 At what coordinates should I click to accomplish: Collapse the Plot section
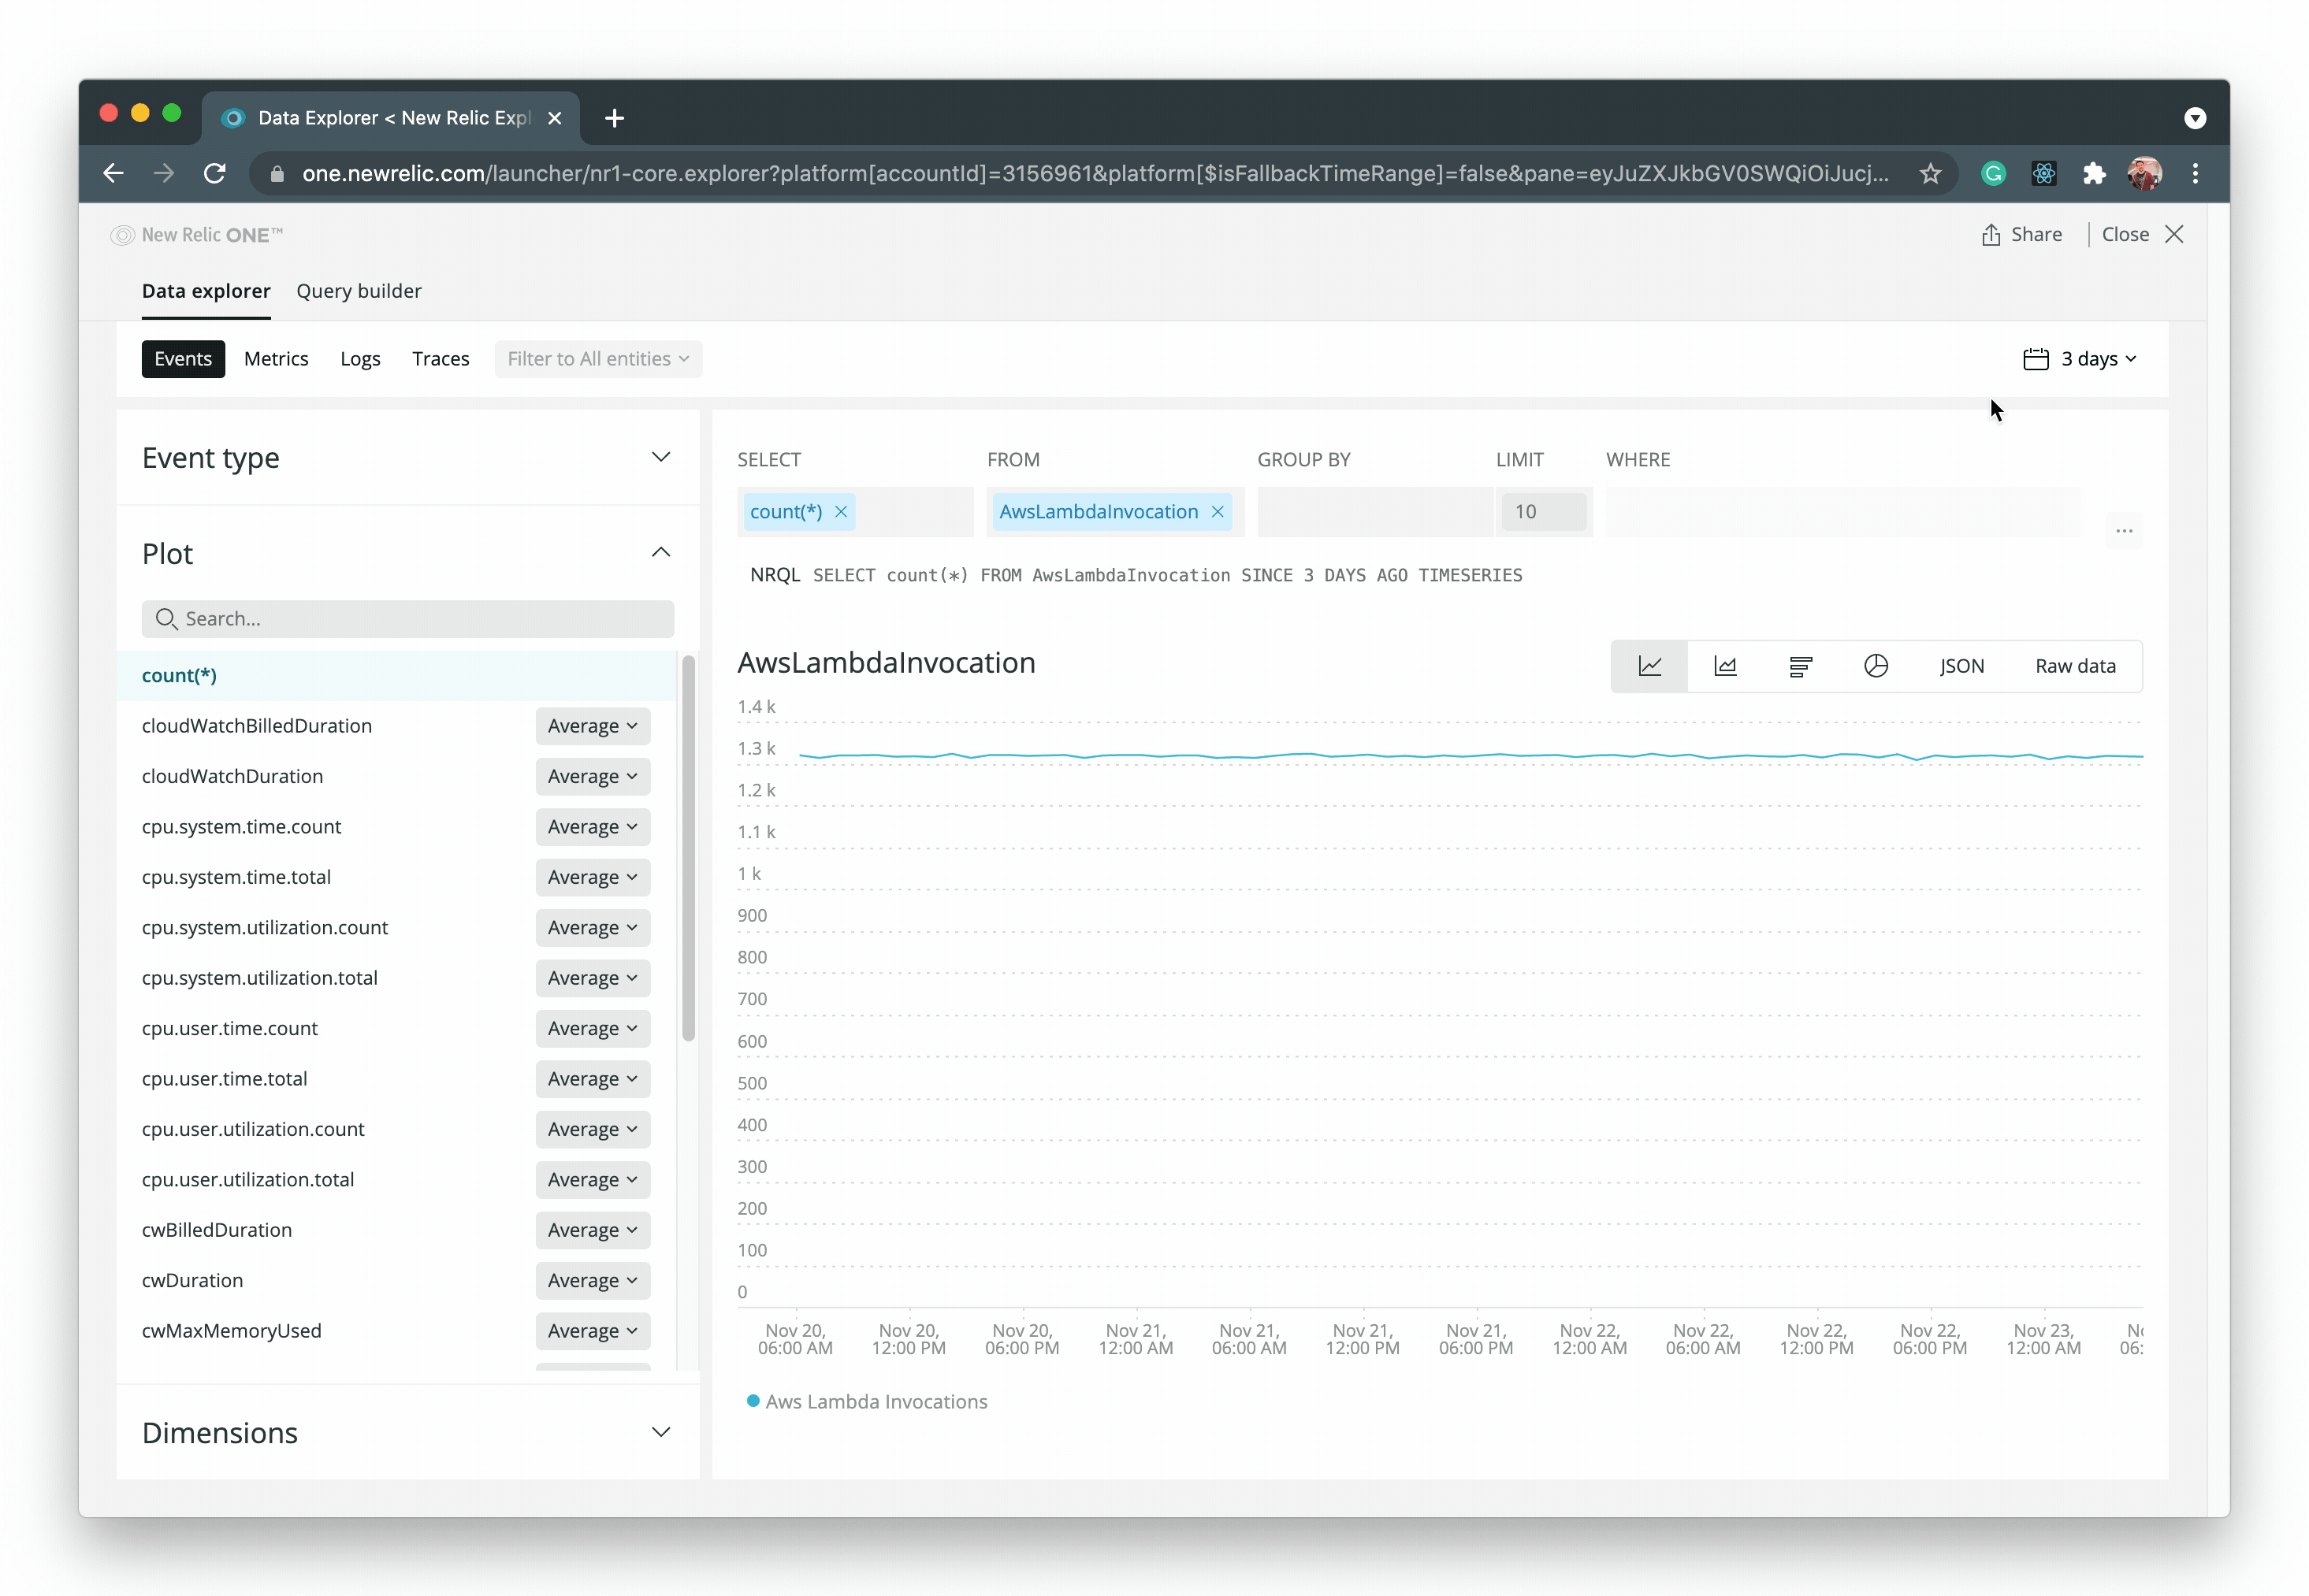point(661,552)
